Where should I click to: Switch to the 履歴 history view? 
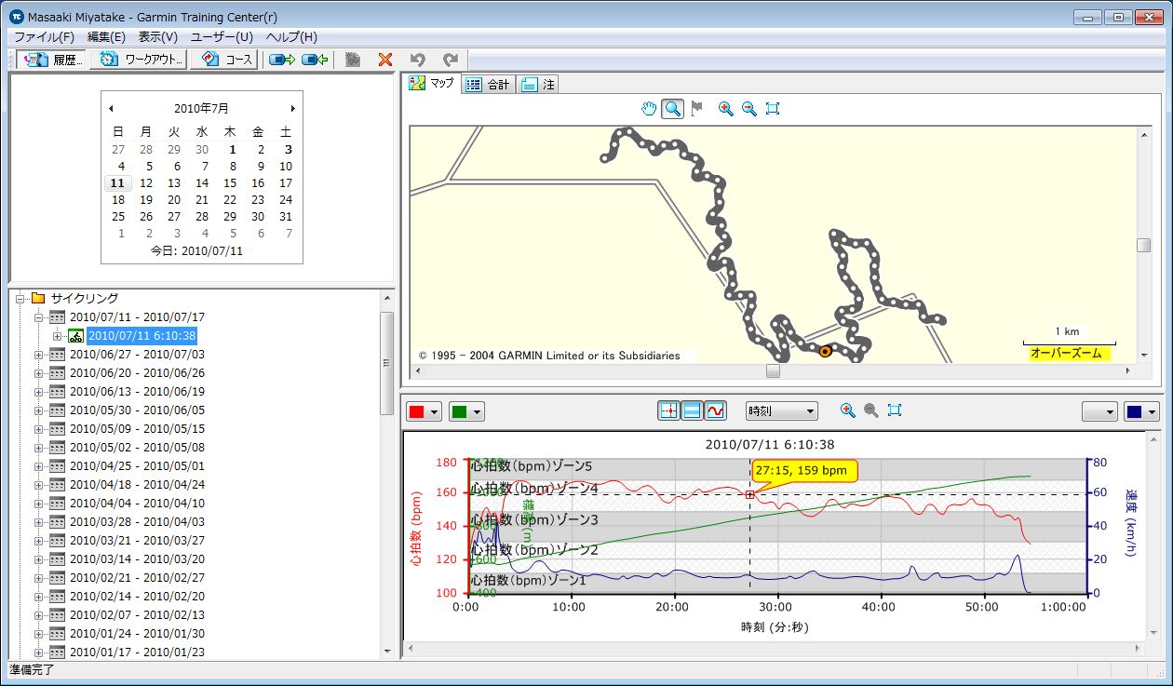[53, 60]
